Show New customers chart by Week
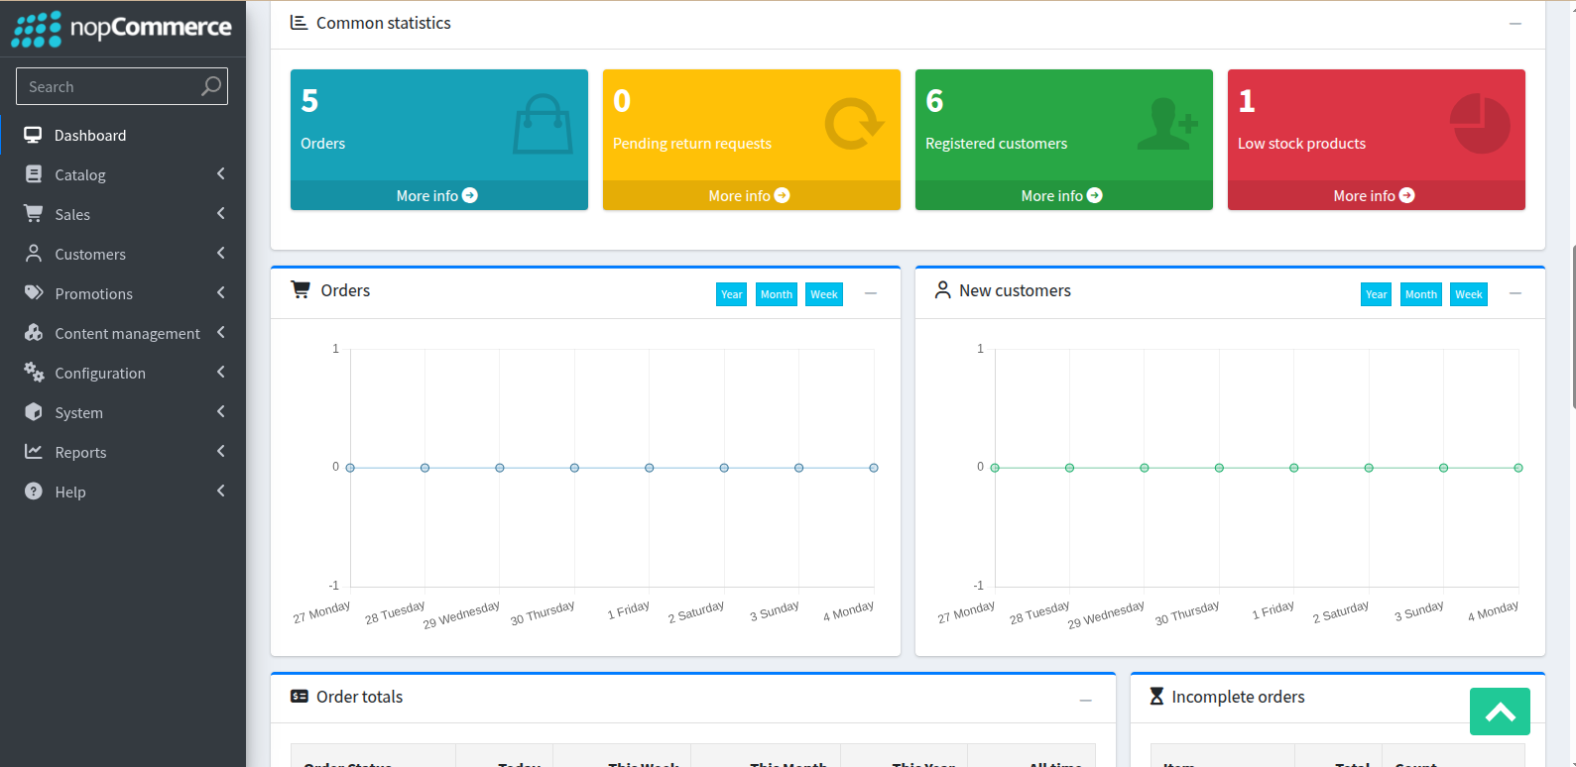Screen dimensions: 1576x767 click(1469, 294)
